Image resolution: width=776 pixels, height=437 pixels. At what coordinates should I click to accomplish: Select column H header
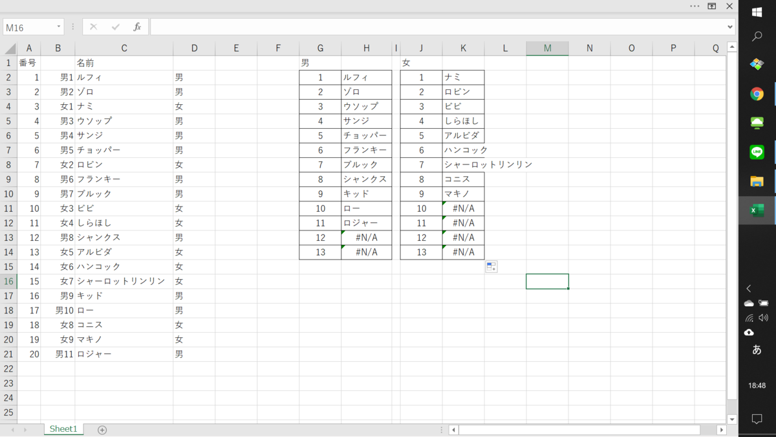(367, 49)
